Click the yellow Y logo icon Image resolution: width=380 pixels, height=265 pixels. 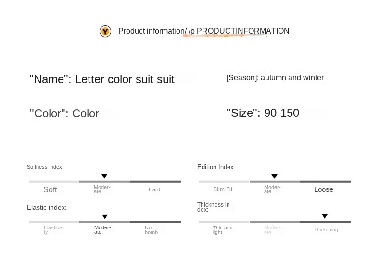pos(105,32)
